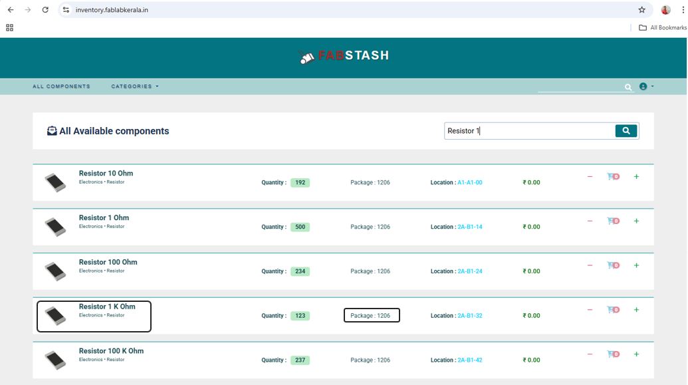
Task: Click the Resistor 100 K Ohm thumbnail image
Action: coord(55,360)
